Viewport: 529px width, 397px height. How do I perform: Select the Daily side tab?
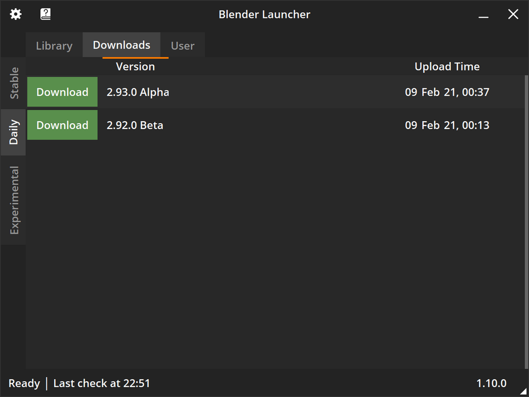click(x=13, y=132)
